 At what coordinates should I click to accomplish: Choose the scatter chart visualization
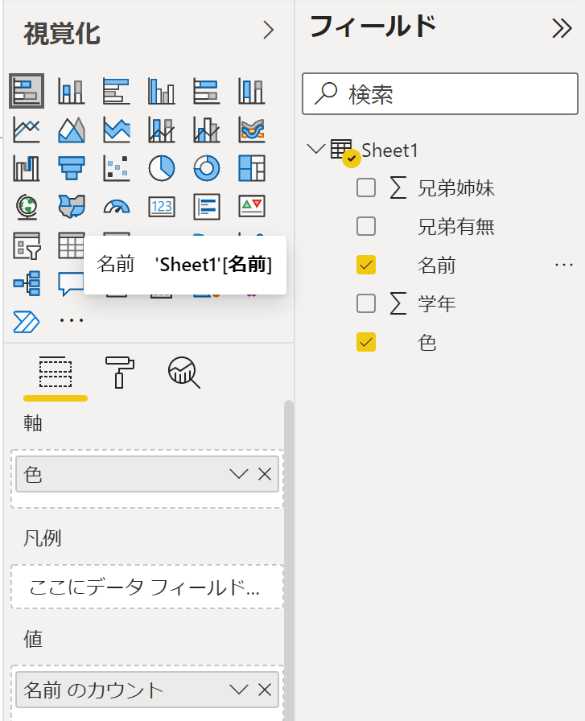point(117,168)
